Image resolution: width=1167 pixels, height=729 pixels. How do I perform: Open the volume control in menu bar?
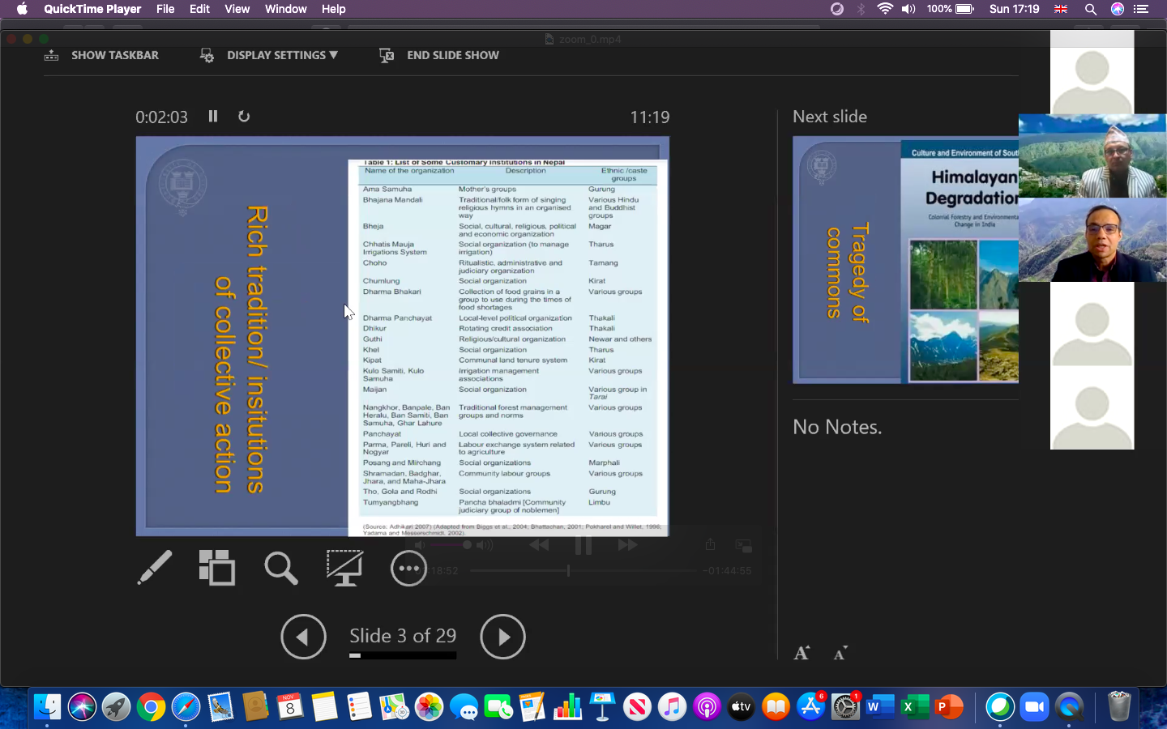(x=908, y=9)
